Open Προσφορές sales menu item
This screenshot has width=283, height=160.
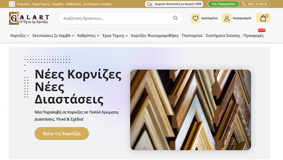click(x=253, y=36)
